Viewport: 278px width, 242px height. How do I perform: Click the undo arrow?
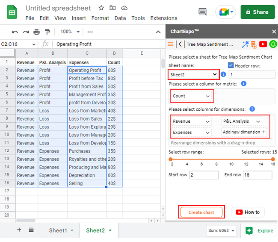coord(15,32)
